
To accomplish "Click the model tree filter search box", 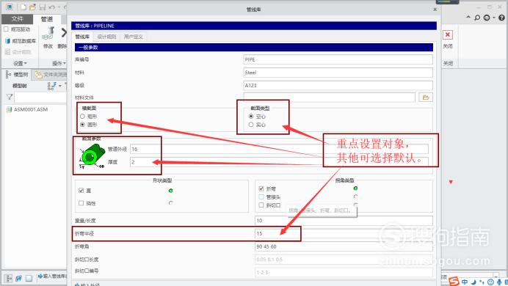I will tap(40, 97).
